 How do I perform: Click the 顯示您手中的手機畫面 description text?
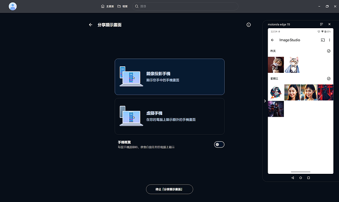pos(163,80)
